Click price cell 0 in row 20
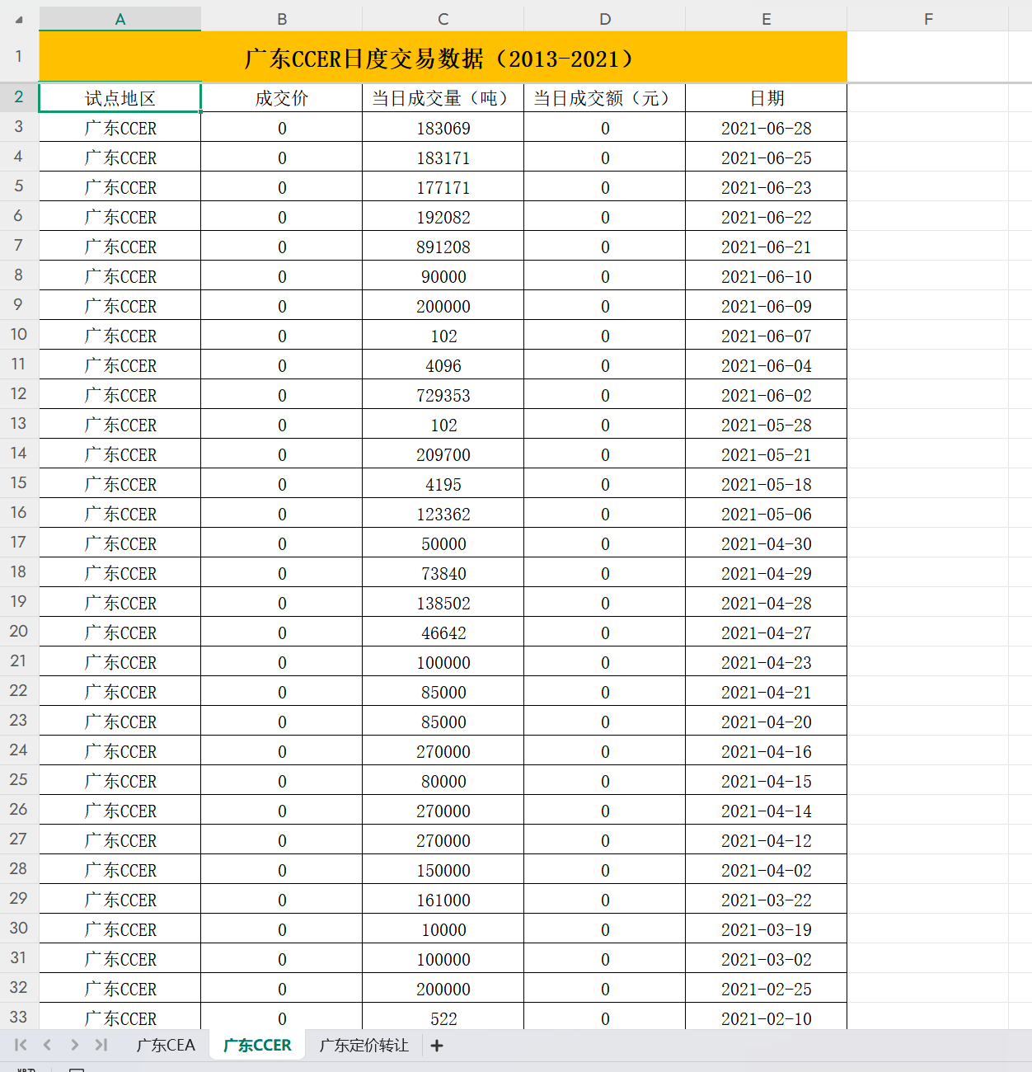1032x1072 pixels. 282,632
